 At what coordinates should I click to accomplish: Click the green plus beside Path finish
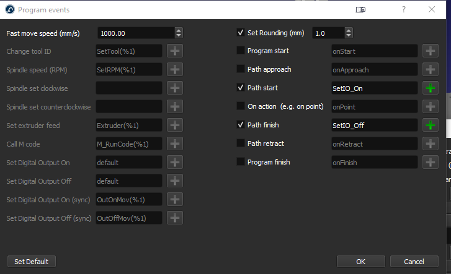pyautogui.click(x=431, y=125)
